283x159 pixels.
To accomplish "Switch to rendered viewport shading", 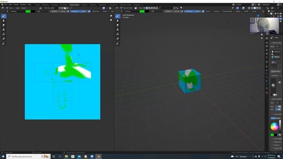I will tap(260, 8).
